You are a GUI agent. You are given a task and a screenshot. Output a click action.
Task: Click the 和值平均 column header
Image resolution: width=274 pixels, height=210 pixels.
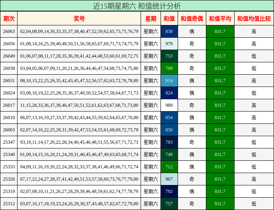[x=220, y=18]
